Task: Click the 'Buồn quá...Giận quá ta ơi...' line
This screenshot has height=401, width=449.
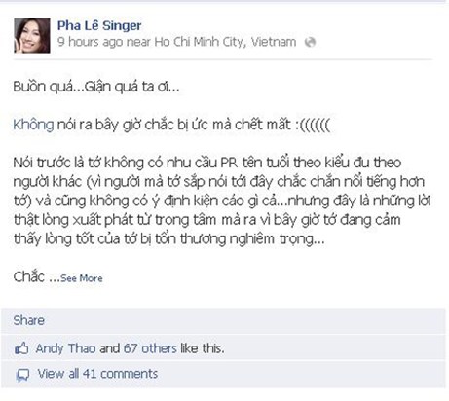Action: click(x=96, y=87)
